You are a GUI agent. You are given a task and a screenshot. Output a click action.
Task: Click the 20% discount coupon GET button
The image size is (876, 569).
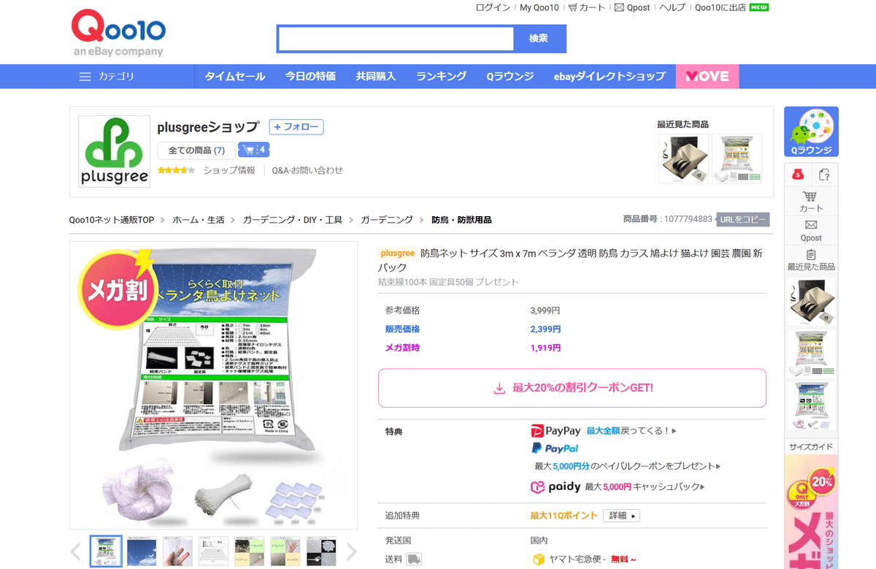pos(572,388)
